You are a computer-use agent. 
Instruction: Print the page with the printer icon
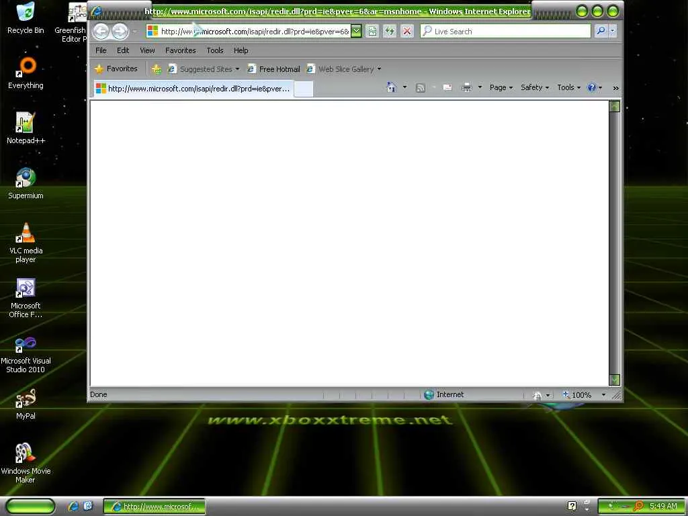(467, 88)
